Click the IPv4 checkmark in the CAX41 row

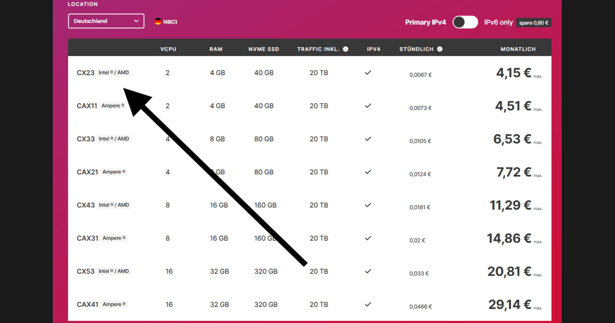pos(368,304)
